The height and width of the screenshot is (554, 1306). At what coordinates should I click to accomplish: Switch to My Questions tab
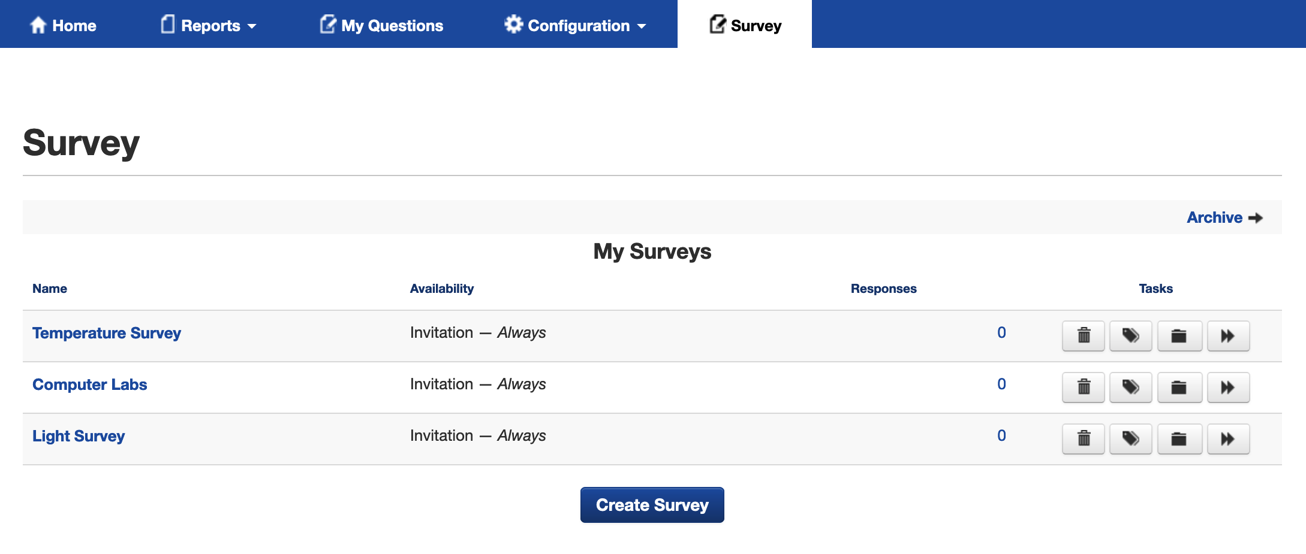382,26
